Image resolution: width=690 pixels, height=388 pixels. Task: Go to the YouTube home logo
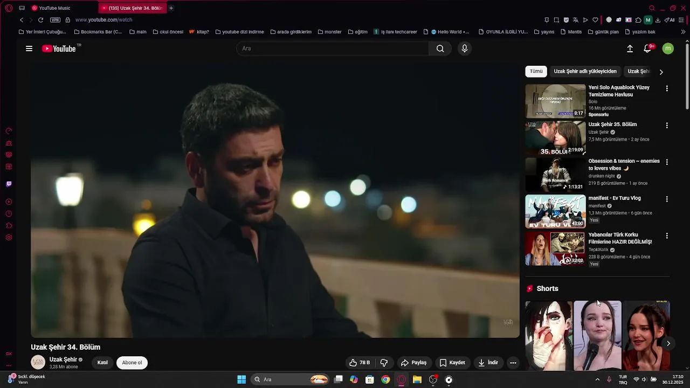pyautogui.click(x=59, y=48)
